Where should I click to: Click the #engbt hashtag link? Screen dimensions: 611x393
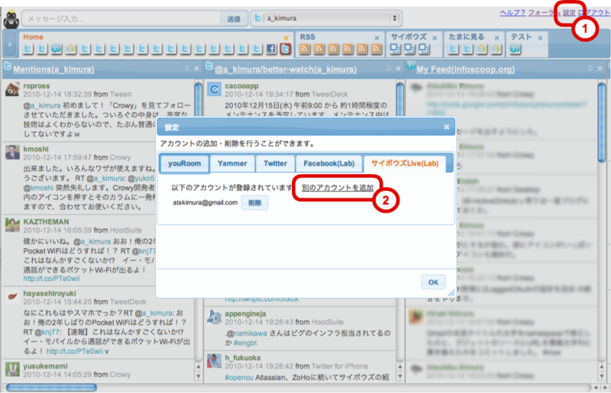(245, 343)
